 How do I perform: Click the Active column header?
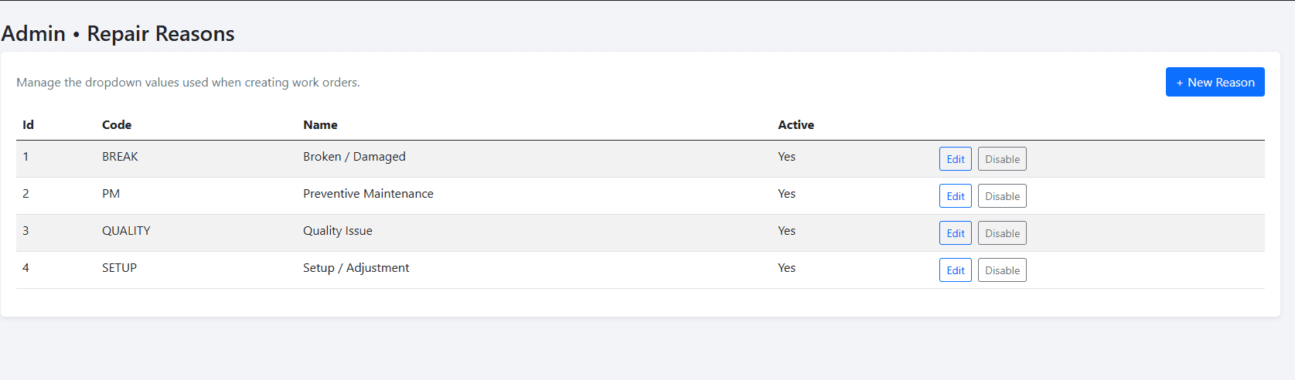point(796,125)
